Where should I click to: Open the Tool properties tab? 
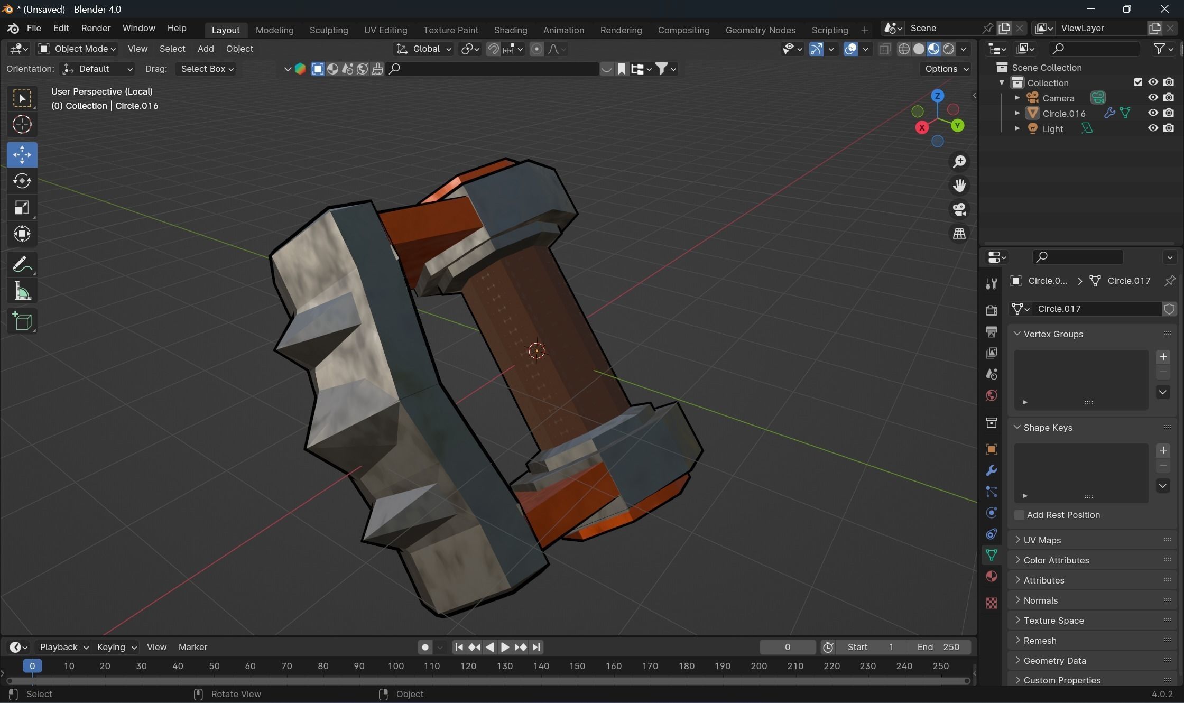coord(991,284)
